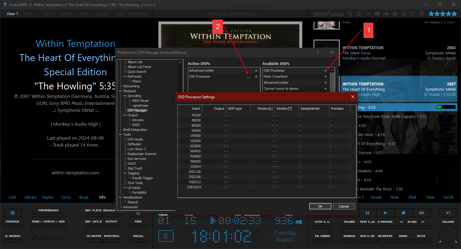Image resolution: width=461 pixels, height=249 pixels.
Task: Click the Google G search icon
Action: pos(359,14)
